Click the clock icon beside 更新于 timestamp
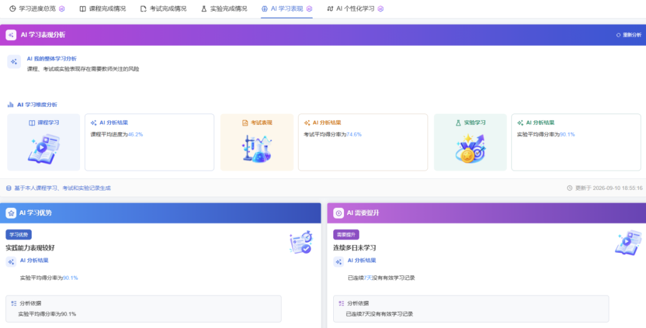646x328 pixels. click(x=570, y=188)
